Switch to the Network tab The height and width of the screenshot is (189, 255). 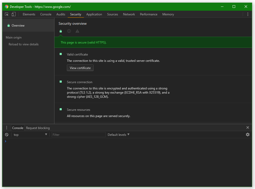tap(129, 14)
